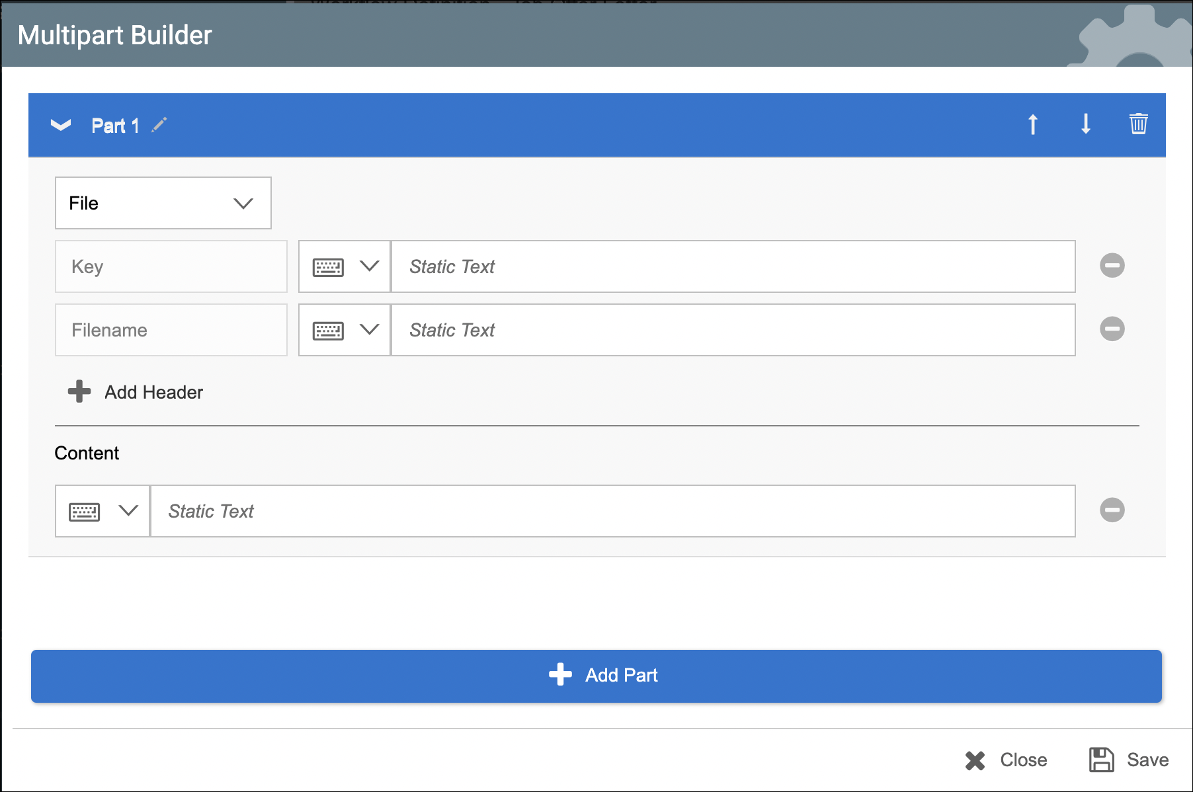Save the multipart configuration
This screenshot has width=1193, height=792.
tap(1129, 760)
